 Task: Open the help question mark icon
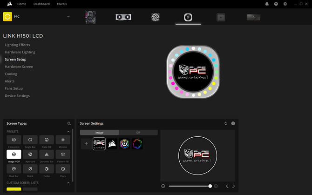(276, 4)
